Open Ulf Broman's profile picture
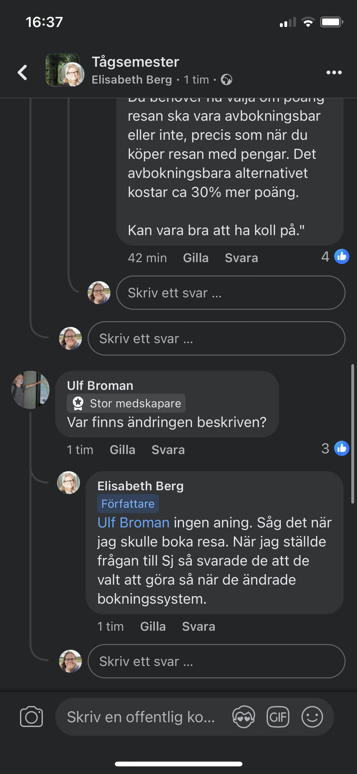 [30, 390]
